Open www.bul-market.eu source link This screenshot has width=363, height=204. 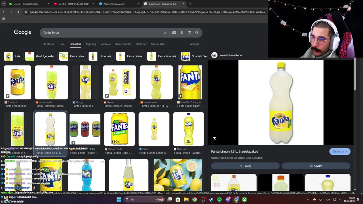pyautogui.click(x=231, y=55)
